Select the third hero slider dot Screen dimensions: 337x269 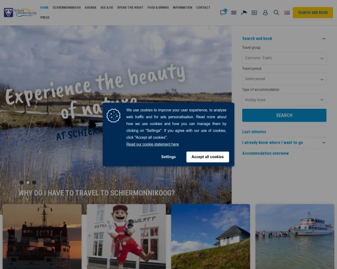click(34, 183)
